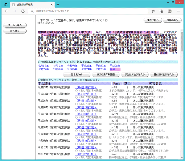This screenshot has width=185, height=161.
Task: Filter results to 平成27年
Action: (43, 69)
